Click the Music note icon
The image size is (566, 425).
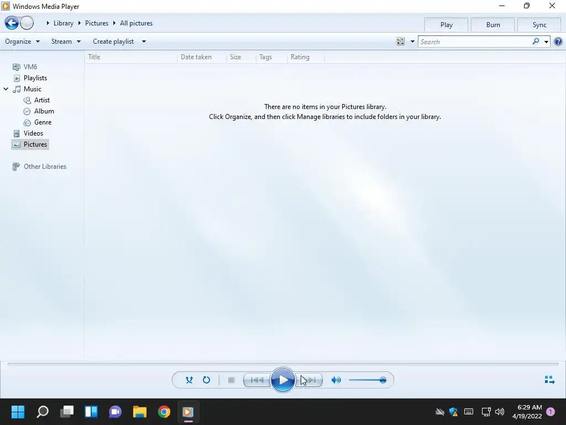17,89
